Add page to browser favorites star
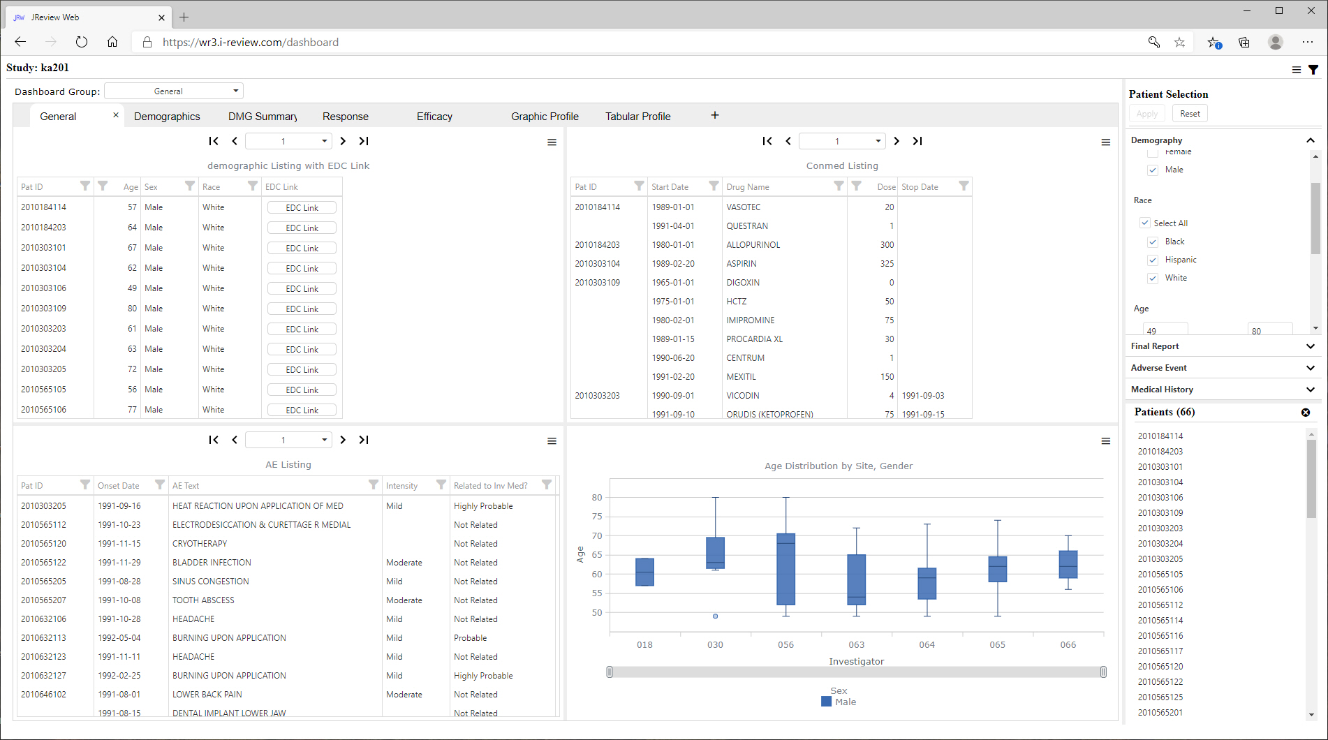This screenshot has width=1328, height=740. 1179,43
